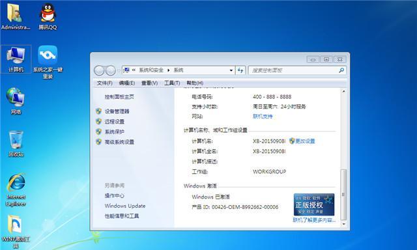Select 周日至周六 24小时服务 text
417x250 pixels.
pyautogui.click(x=280, y=107)
